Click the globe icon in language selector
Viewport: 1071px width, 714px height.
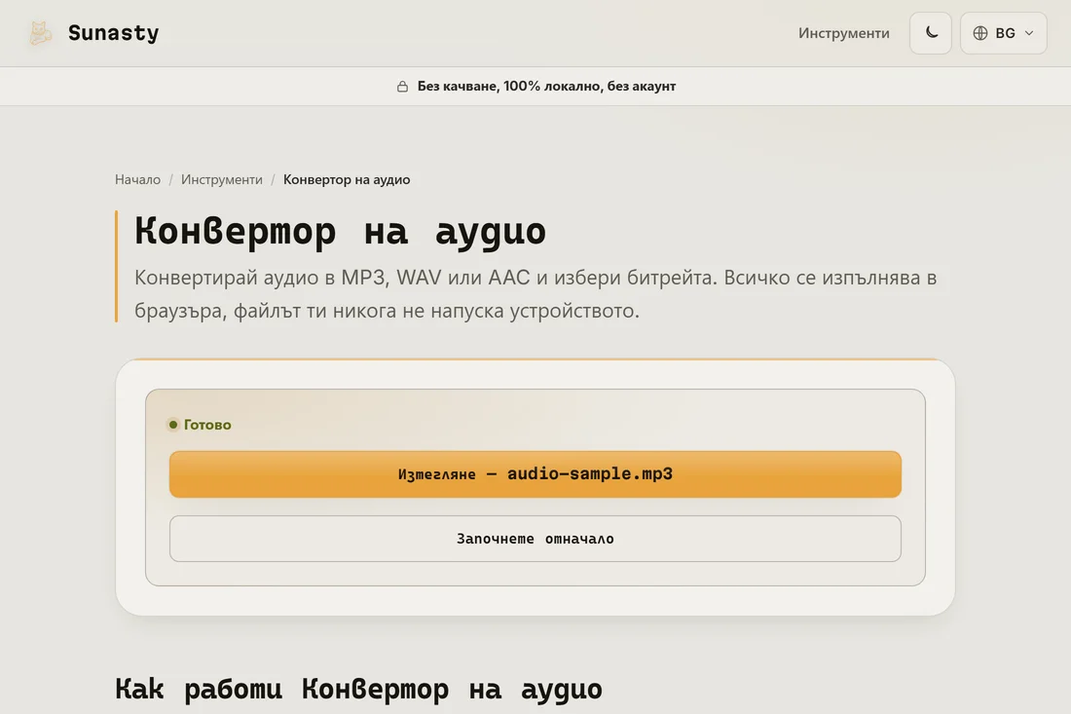pyautogui.click(x=980, y=33)
